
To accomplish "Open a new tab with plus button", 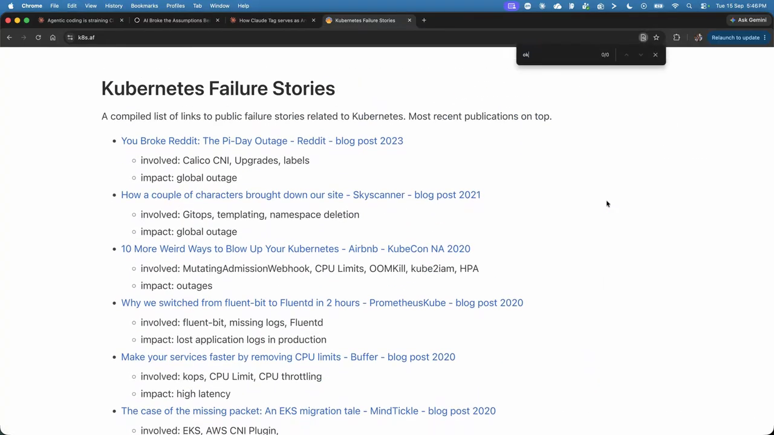I will click(x=424, y=21).
